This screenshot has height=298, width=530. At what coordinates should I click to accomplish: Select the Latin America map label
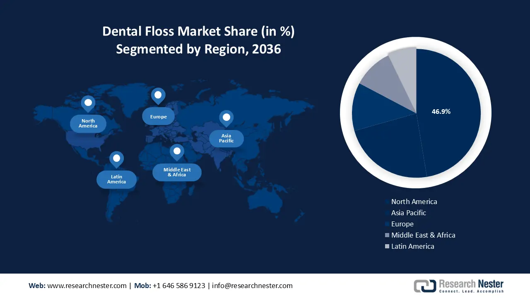click(x=116, y=179)
